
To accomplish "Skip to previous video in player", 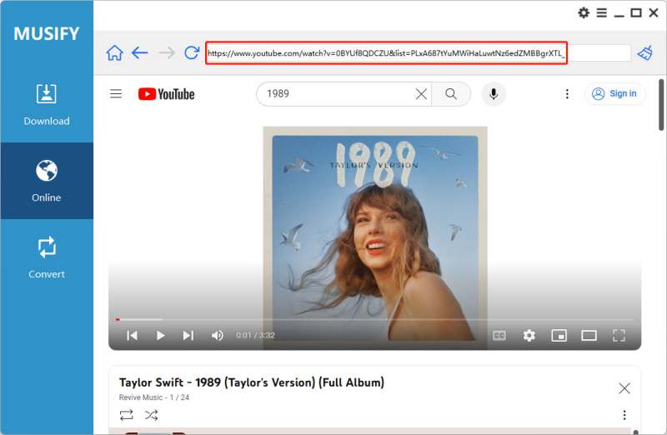I will pos(132,336).
